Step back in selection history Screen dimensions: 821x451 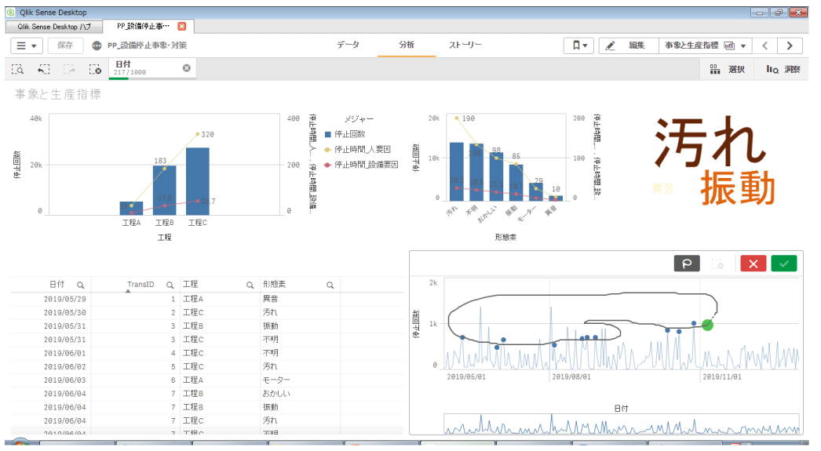tap(43, 70)
